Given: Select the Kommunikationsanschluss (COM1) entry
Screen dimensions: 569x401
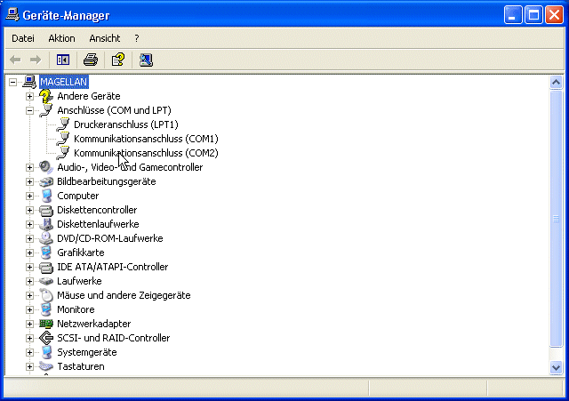Looking at the screenshot, I should pos(146,139).
